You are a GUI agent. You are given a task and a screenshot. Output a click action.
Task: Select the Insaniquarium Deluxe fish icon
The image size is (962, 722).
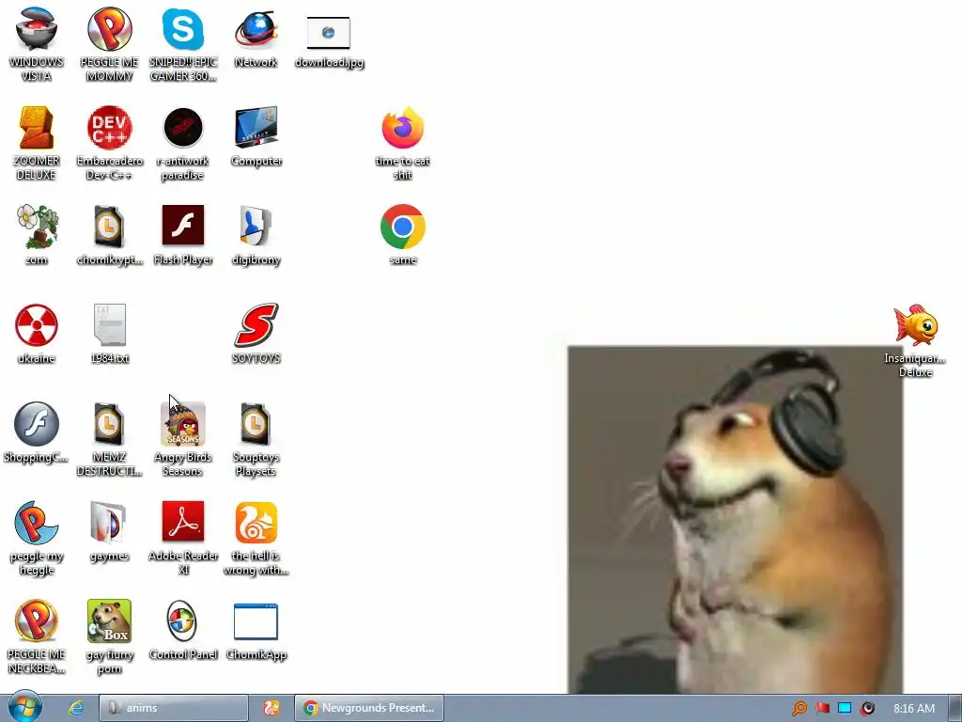915,325
